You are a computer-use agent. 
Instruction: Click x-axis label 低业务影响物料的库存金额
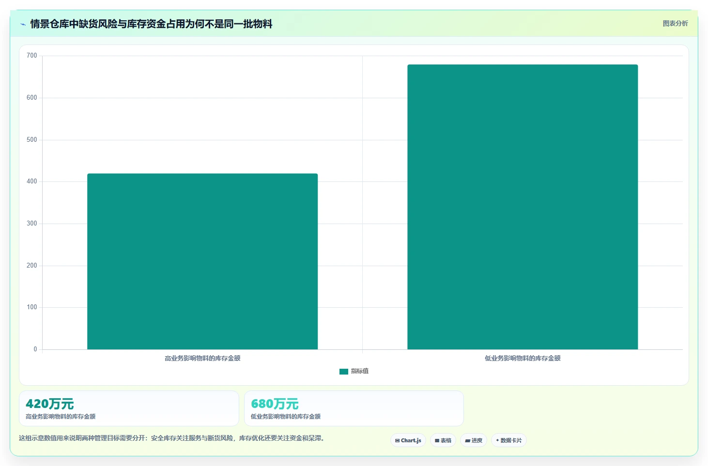523,358
